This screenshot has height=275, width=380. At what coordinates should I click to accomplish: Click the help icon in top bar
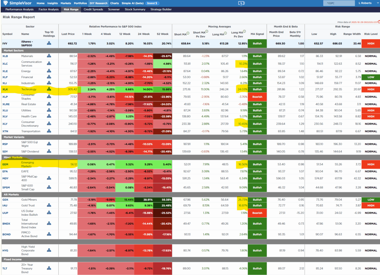point(241,3)
